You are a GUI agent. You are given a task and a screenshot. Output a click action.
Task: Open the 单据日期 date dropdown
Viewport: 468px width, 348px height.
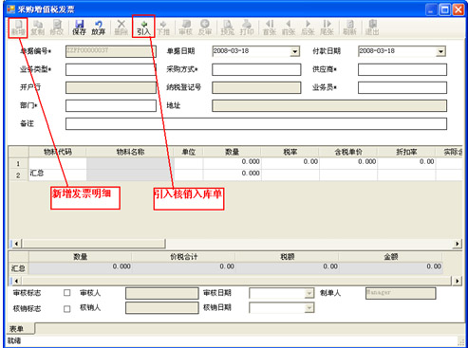(x=295, y=51)
